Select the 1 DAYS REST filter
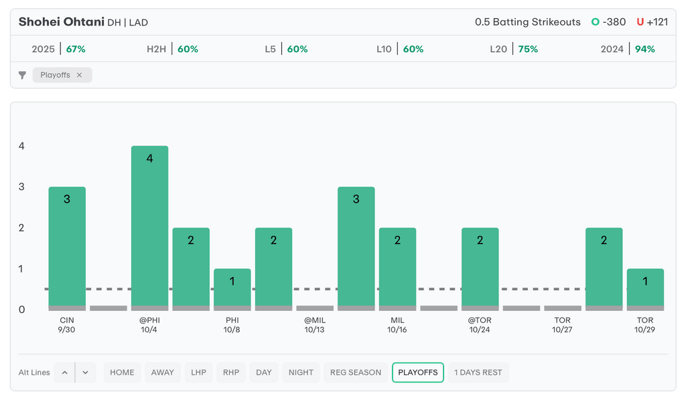This screenshot has height=400, width=686. [478, 373]
